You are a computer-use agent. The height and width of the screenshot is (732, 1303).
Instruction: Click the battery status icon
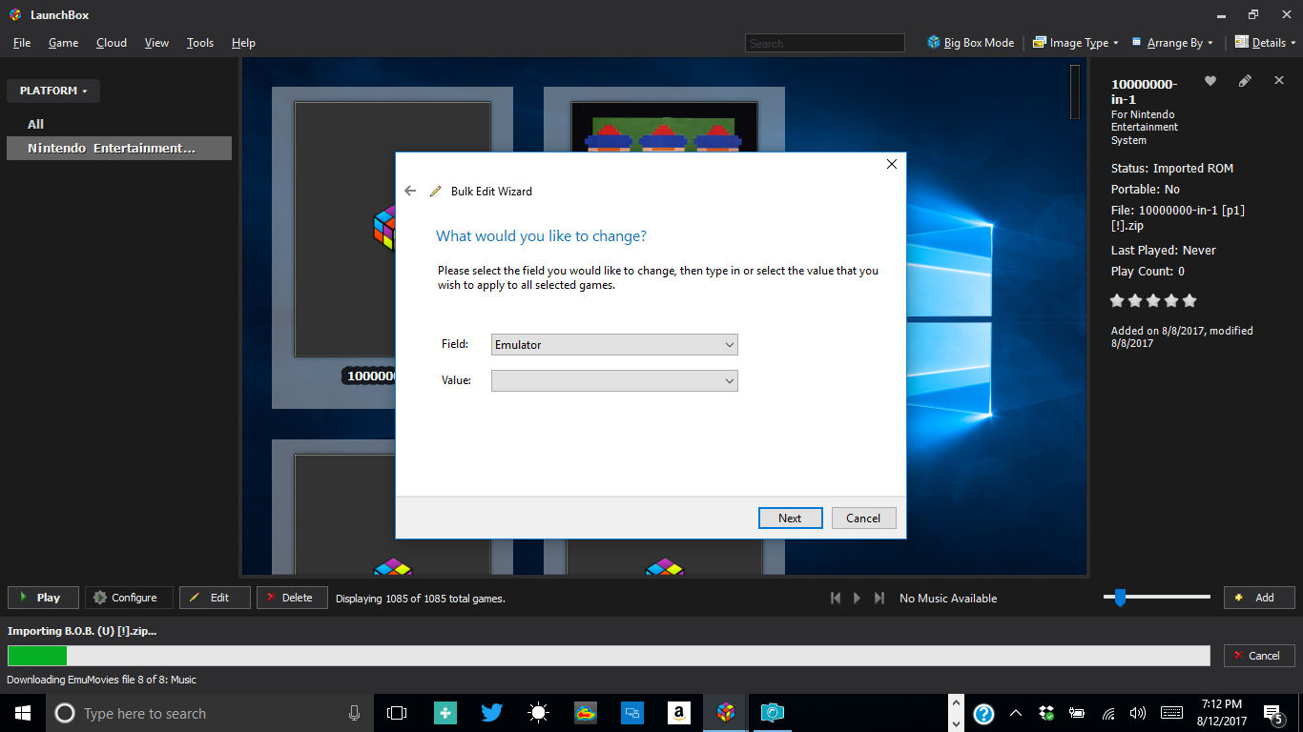click(x=1077, y=713)
